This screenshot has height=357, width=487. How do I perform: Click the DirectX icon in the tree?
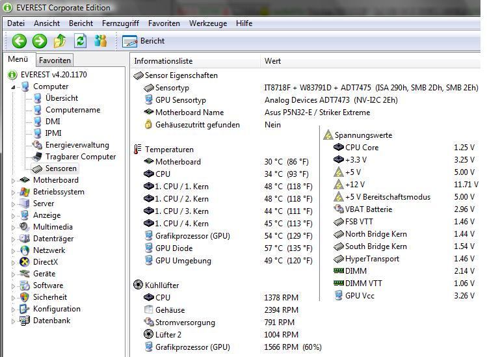[25, 262]
